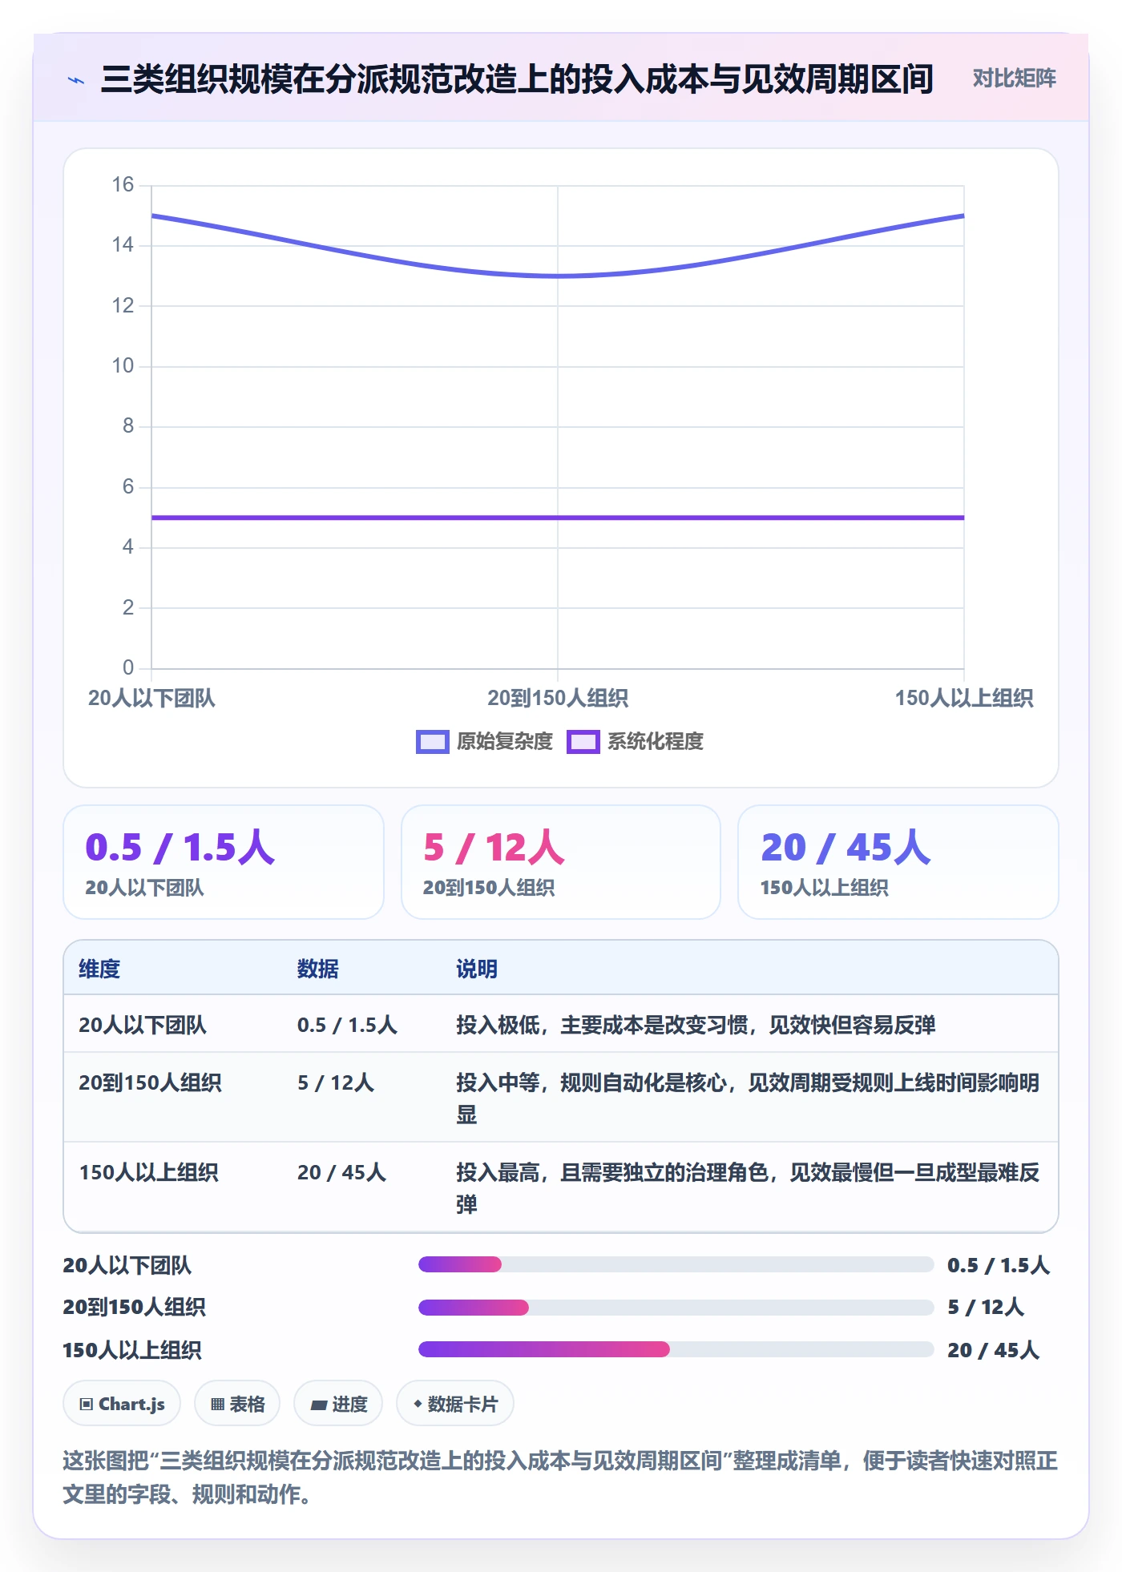Select the 进度 chip

click(x=338, y=1404)
